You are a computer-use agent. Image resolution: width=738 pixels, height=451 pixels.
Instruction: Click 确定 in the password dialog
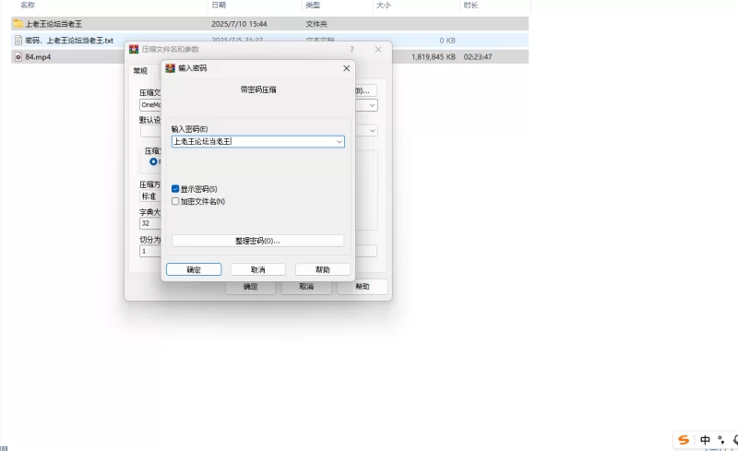pyautogui.click(x=194, y=269)
